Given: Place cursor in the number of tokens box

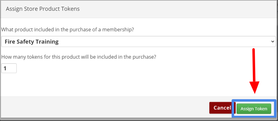Looking at the screenshot, I should point(9,68).
